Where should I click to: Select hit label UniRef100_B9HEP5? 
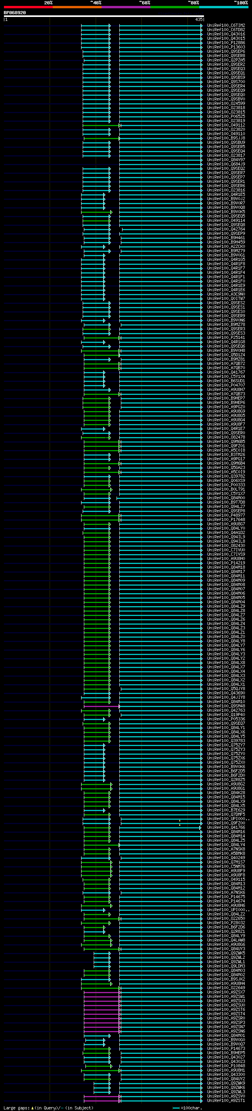pyautogui.click(x=226, y=1053)
